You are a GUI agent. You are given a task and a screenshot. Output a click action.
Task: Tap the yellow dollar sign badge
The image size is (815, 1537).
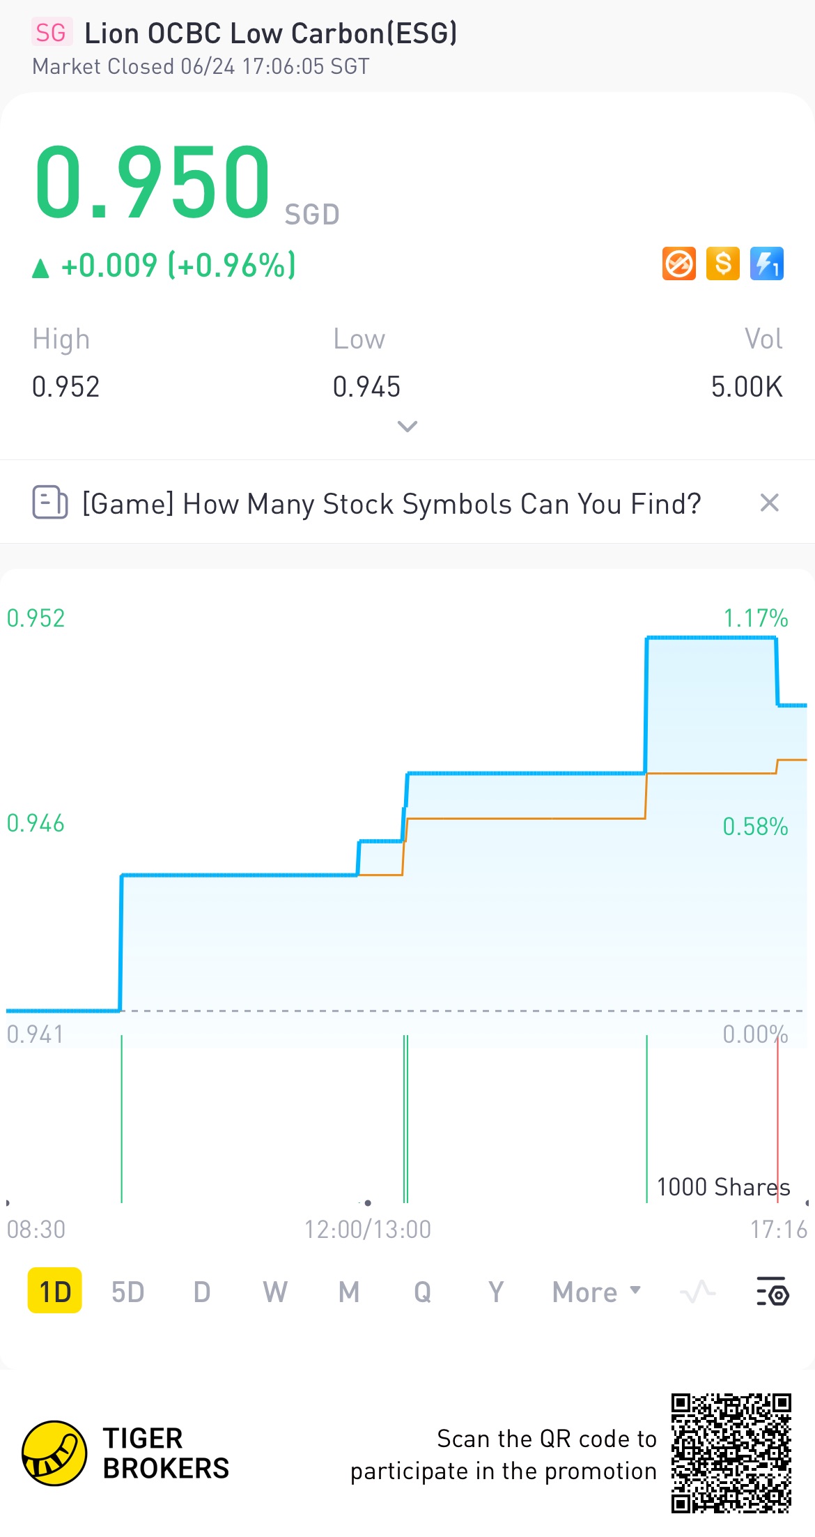722,264
